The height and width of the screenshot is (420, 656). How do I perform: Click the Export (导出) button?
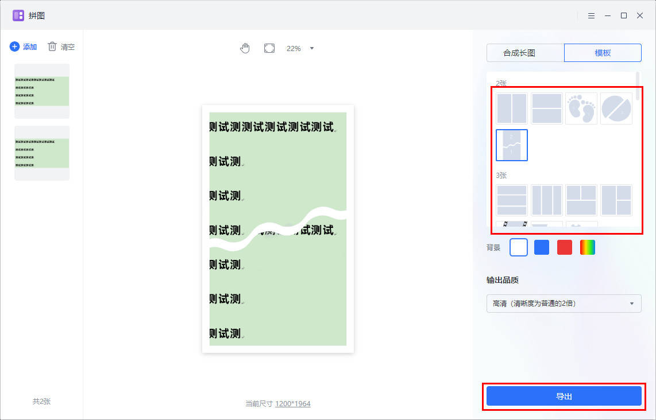(x=564, y=396)
